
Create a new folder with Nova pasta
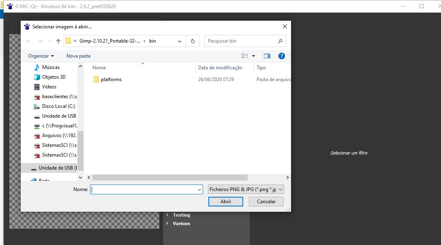(x=78, y=56)
